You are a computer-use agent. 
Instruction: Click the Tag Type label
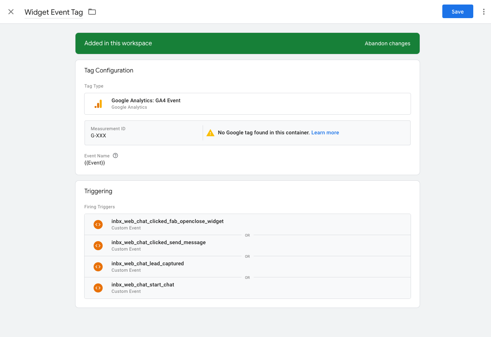coord(94,86)
